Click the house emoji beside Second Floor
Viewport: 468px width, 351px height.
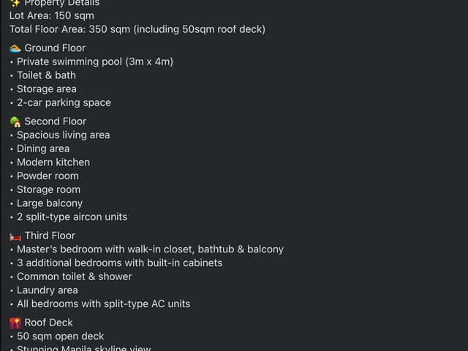point(15,121)
